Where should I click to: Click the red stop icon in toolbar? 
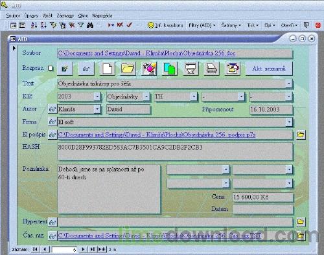coord(318,25)
